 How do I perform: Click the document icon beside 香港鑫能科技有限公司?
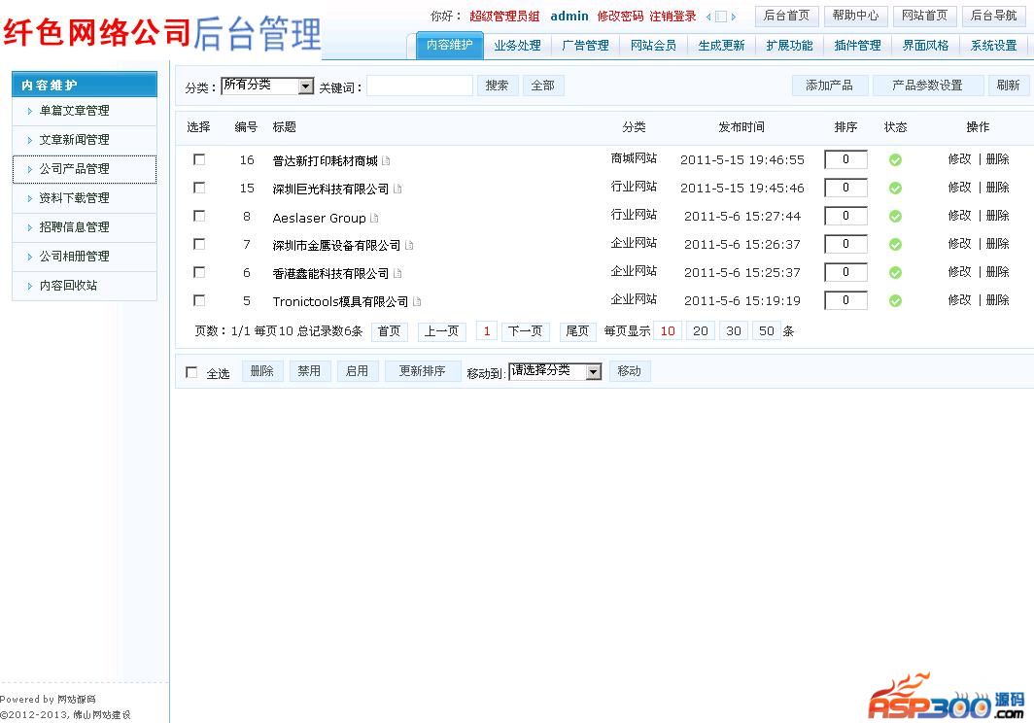396,273
